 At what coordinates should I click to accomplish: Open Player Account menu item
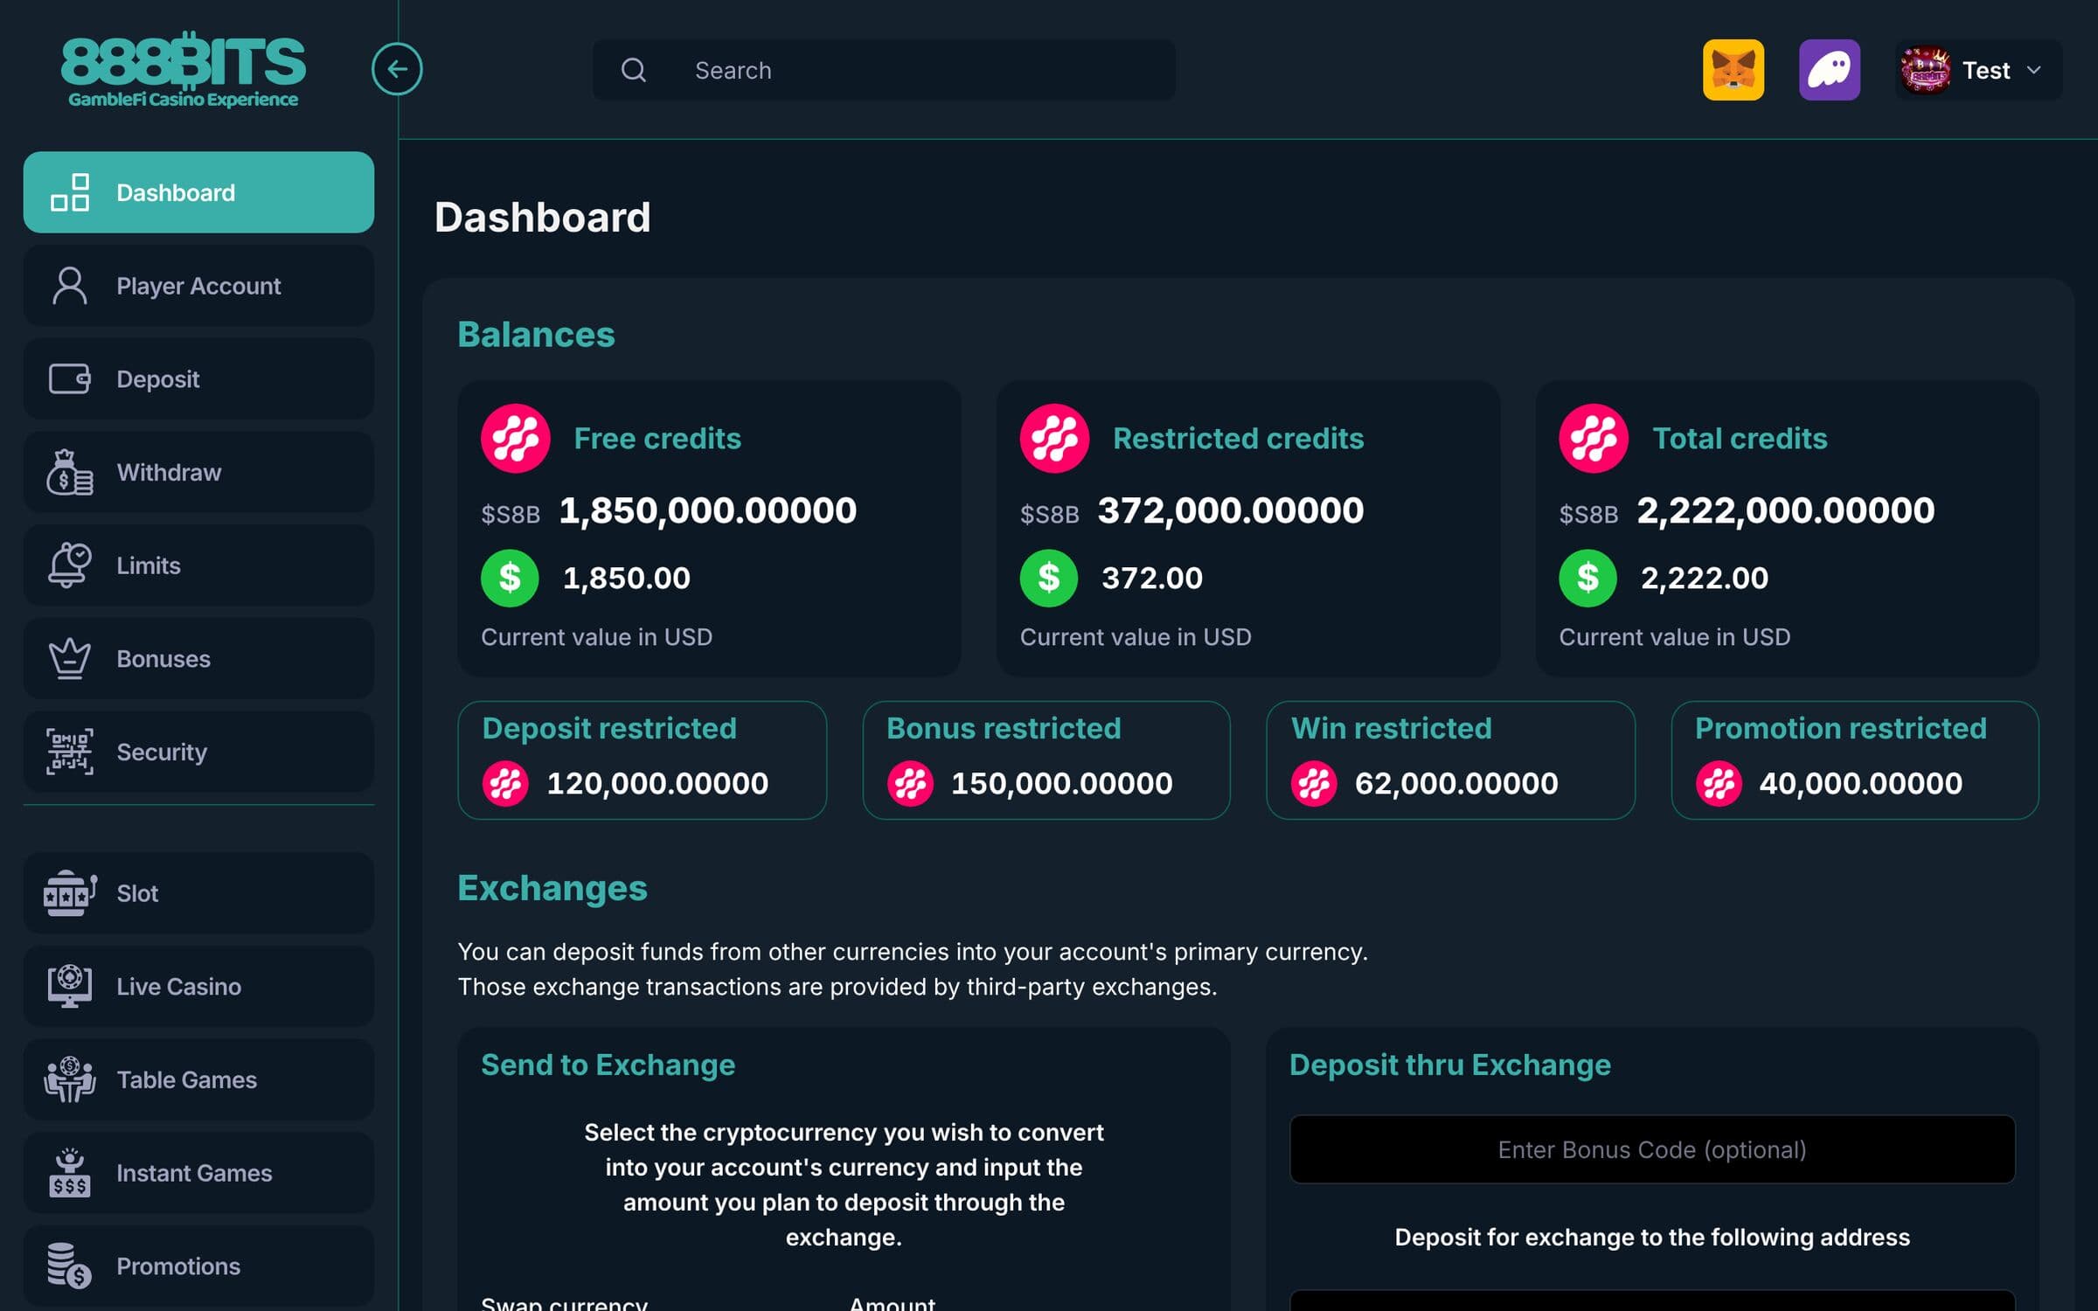tap(198, 286)
